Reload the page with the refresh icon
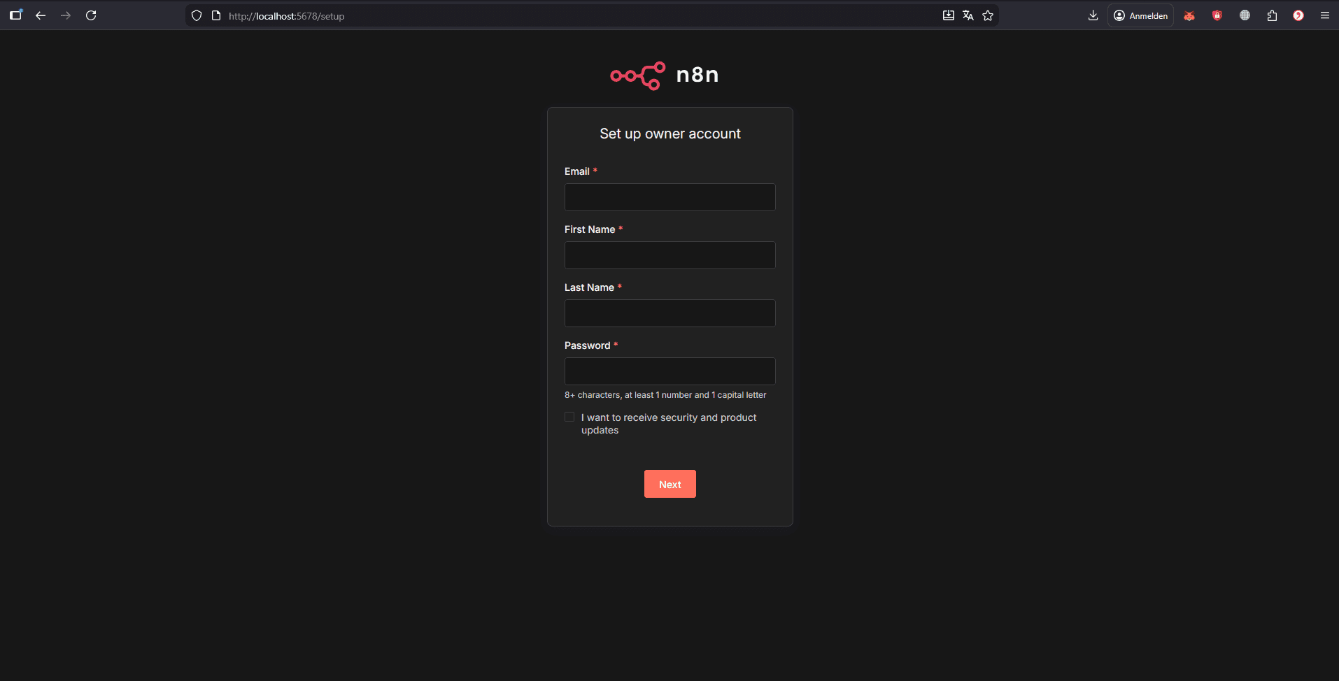 click(x=91, y=15)
